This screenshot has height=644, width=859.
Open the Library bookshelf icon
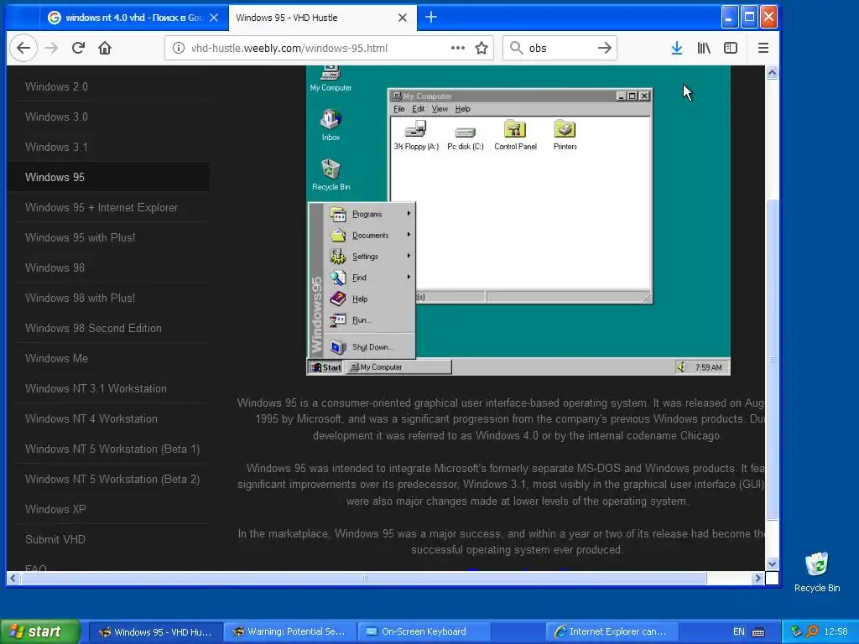tap(704, 48)
